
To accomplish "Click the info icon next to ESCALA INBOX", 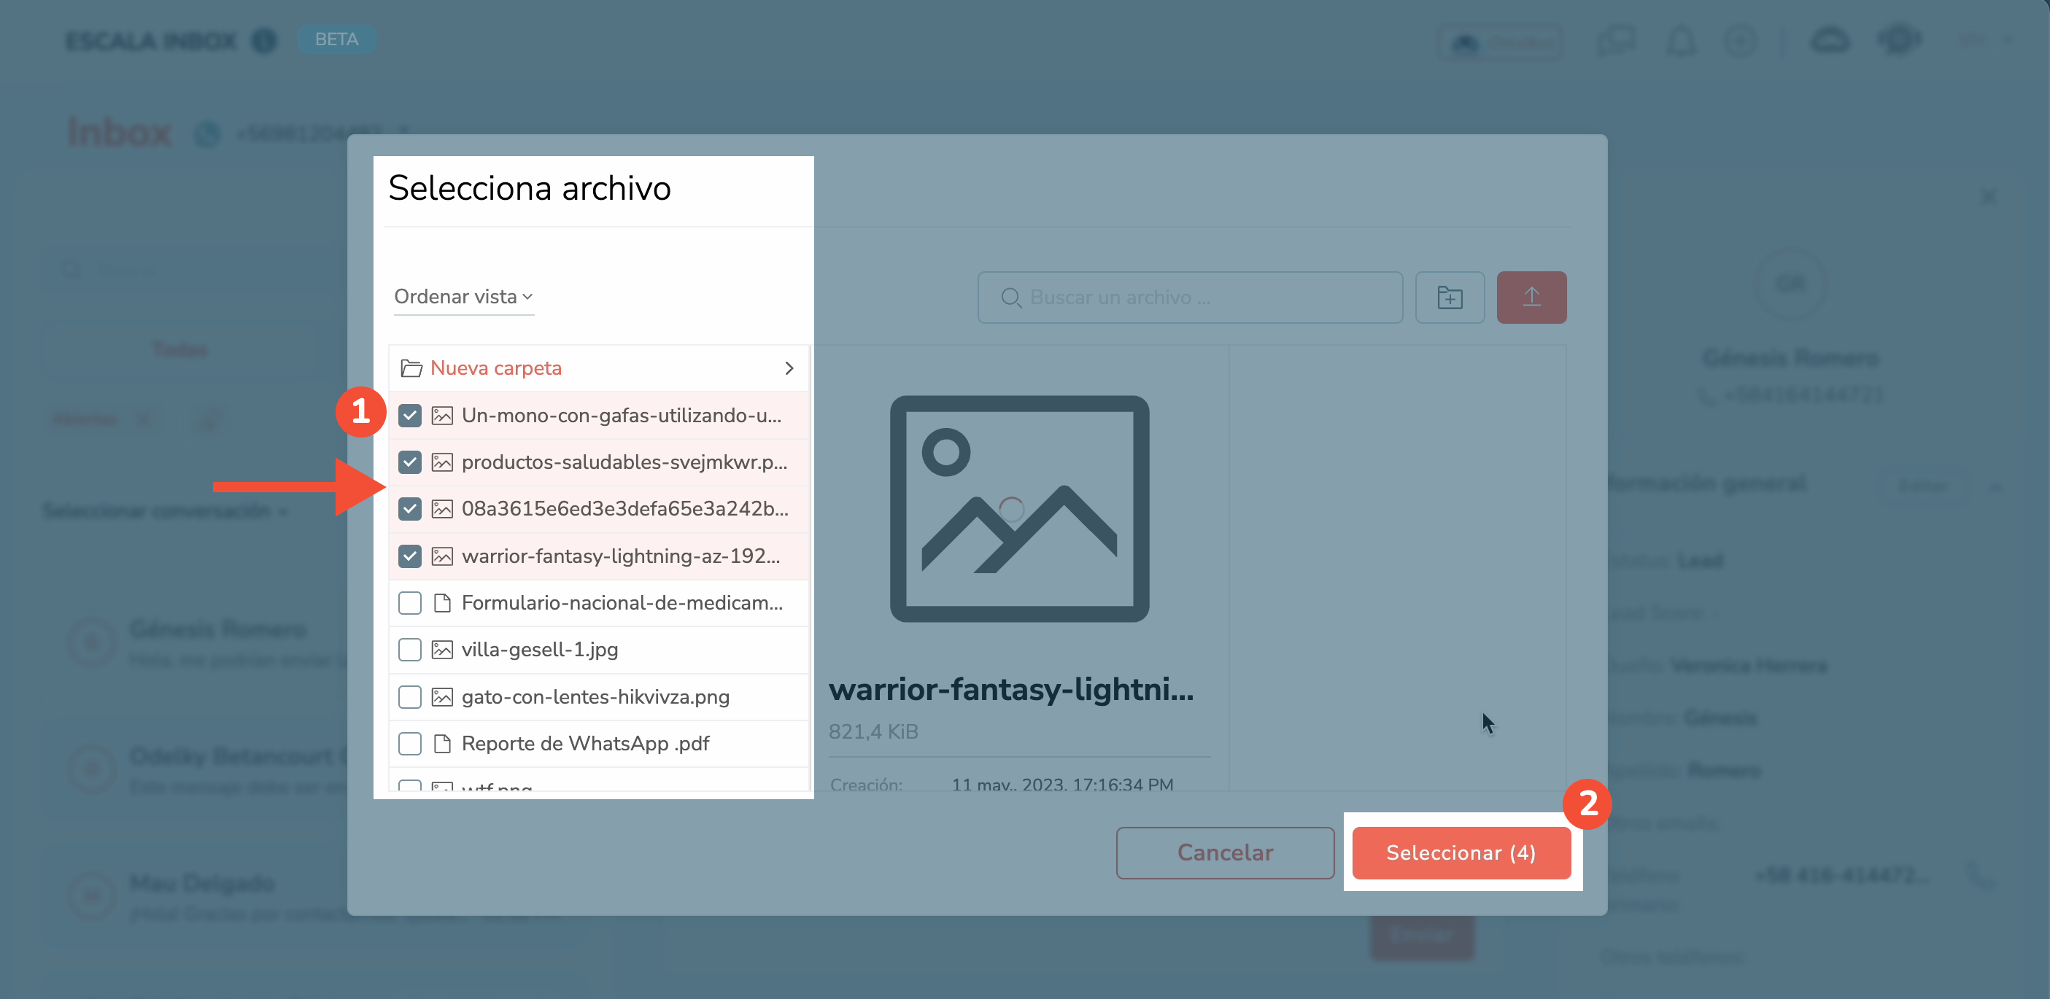I will pyautogui.click(x=264, y=41).
